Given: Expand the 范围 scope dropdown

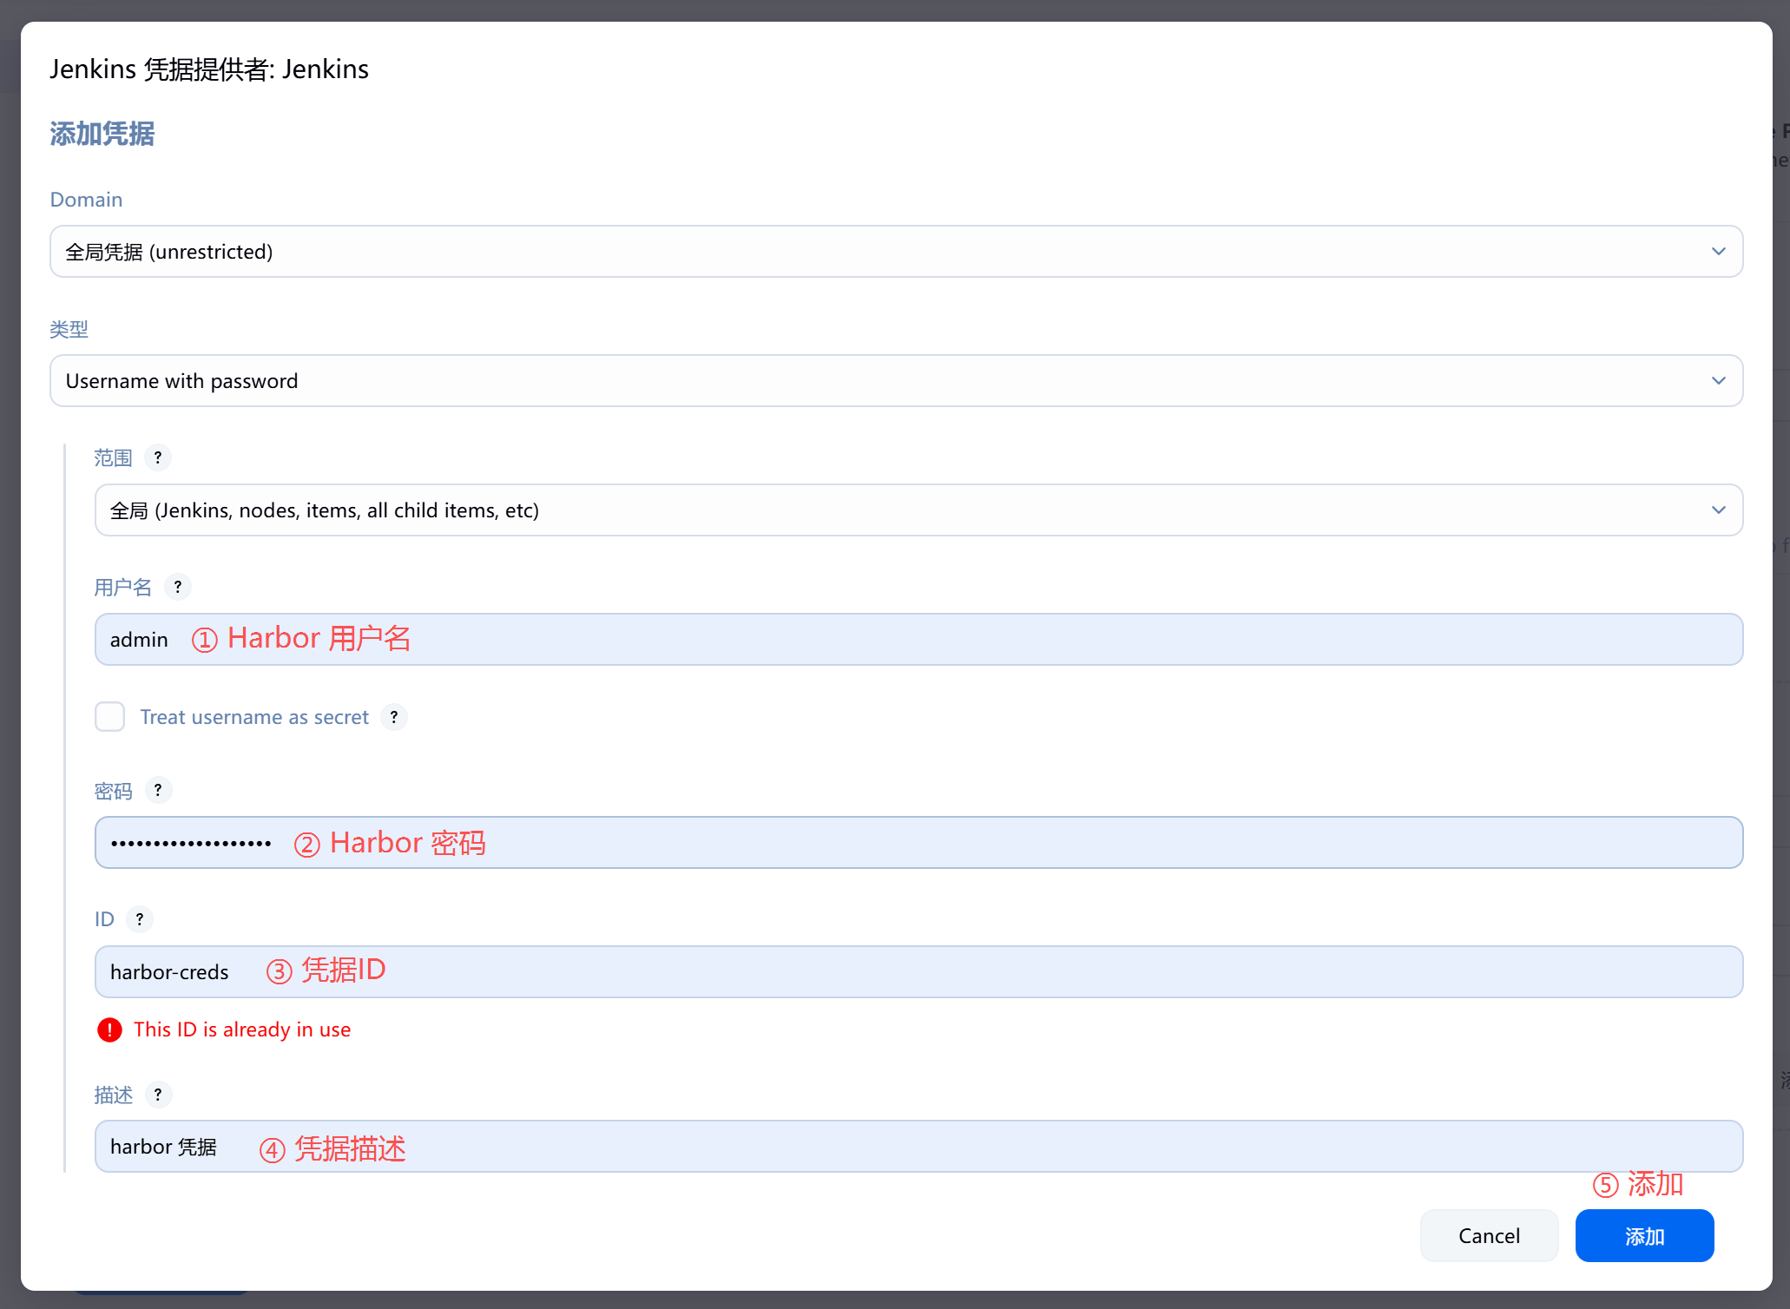Looking at the screenshot, I should click(917, 510).
